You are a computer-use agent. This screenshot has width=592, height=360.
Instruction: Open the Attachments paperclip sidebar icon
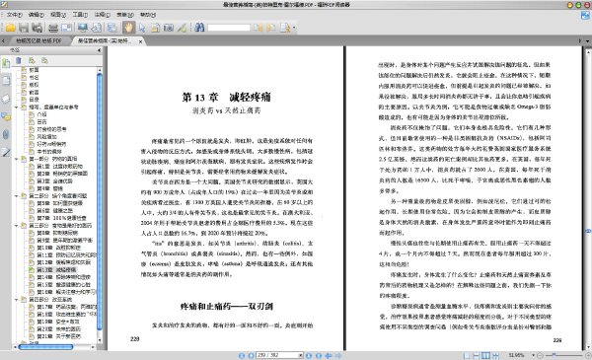tap(6, 135)
